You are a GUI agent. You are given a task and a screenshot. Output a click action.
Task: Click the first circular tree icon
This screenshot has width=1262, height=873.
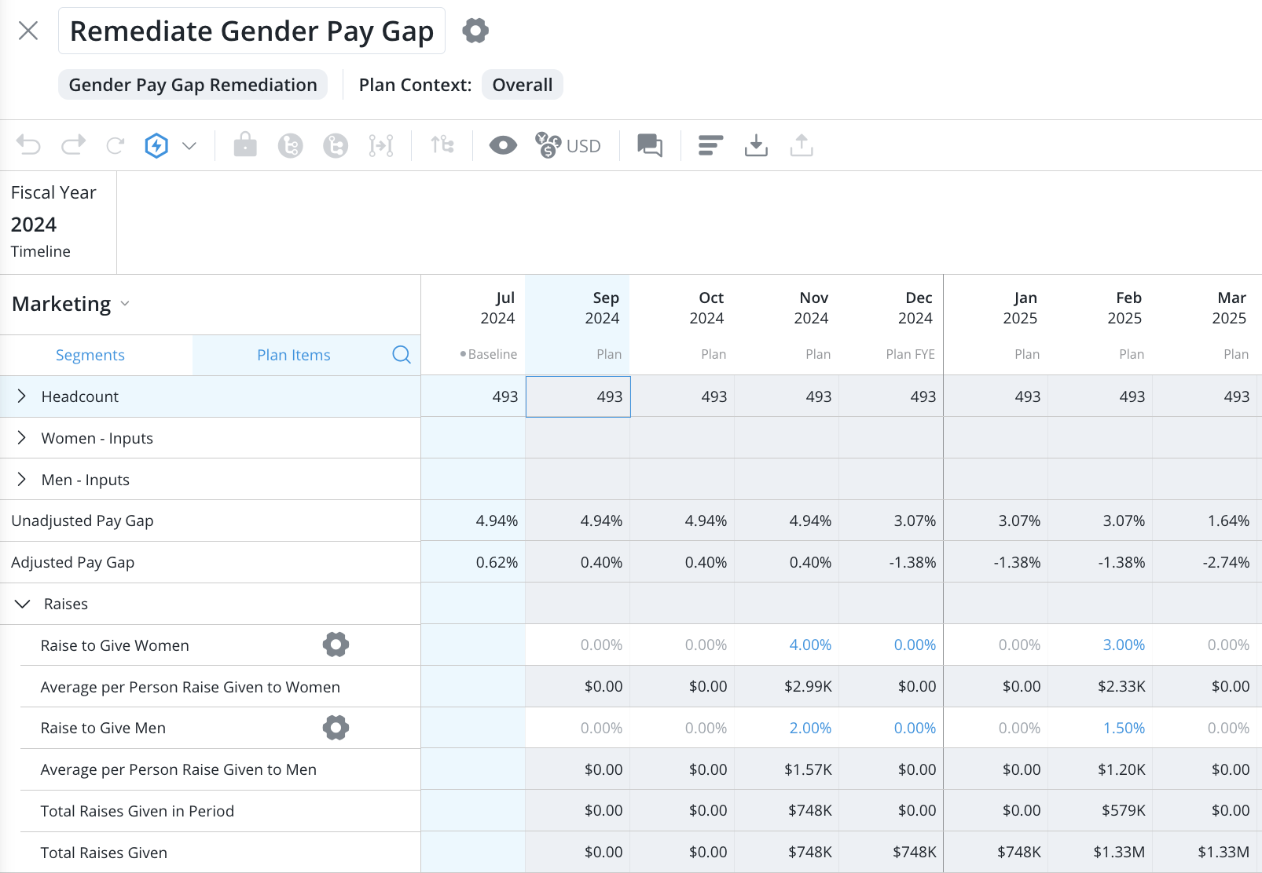coord(291,145)
